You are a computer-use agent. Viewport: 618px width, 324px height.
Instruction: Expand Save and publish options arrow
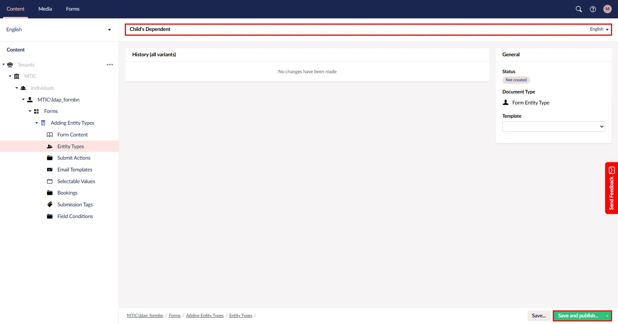click(x=607, y=316)
